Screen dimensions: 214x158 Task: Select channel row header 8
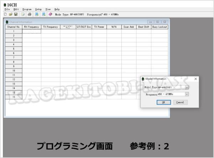point(14,62)
